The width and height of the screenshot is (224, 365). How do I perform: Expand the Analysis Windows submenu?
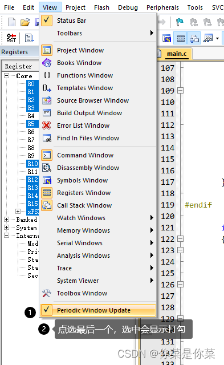point(98,256)
